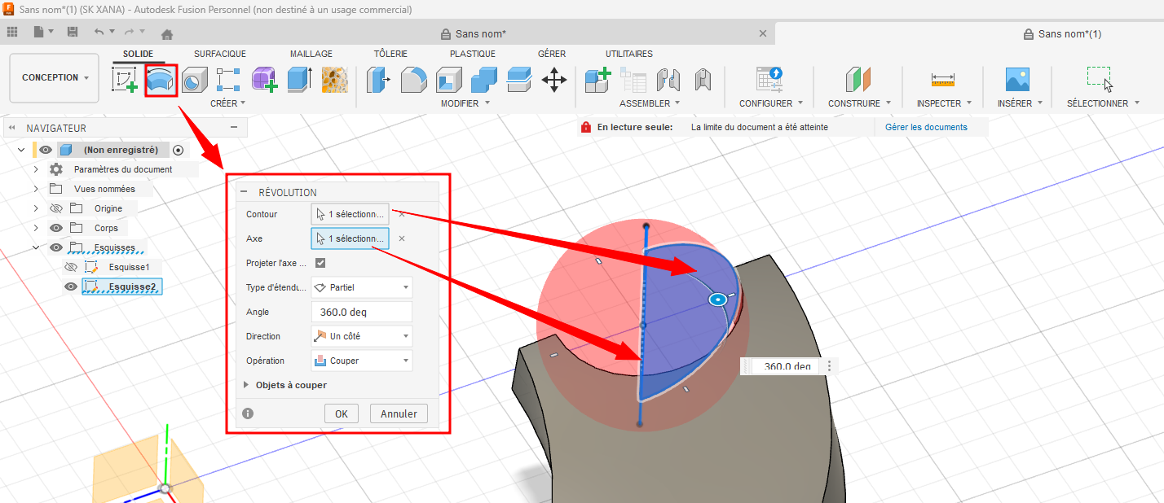Viewport: 1164px width, 503px height.
Task: Click the Create Form purple box icon
Action: click(264, 80)
